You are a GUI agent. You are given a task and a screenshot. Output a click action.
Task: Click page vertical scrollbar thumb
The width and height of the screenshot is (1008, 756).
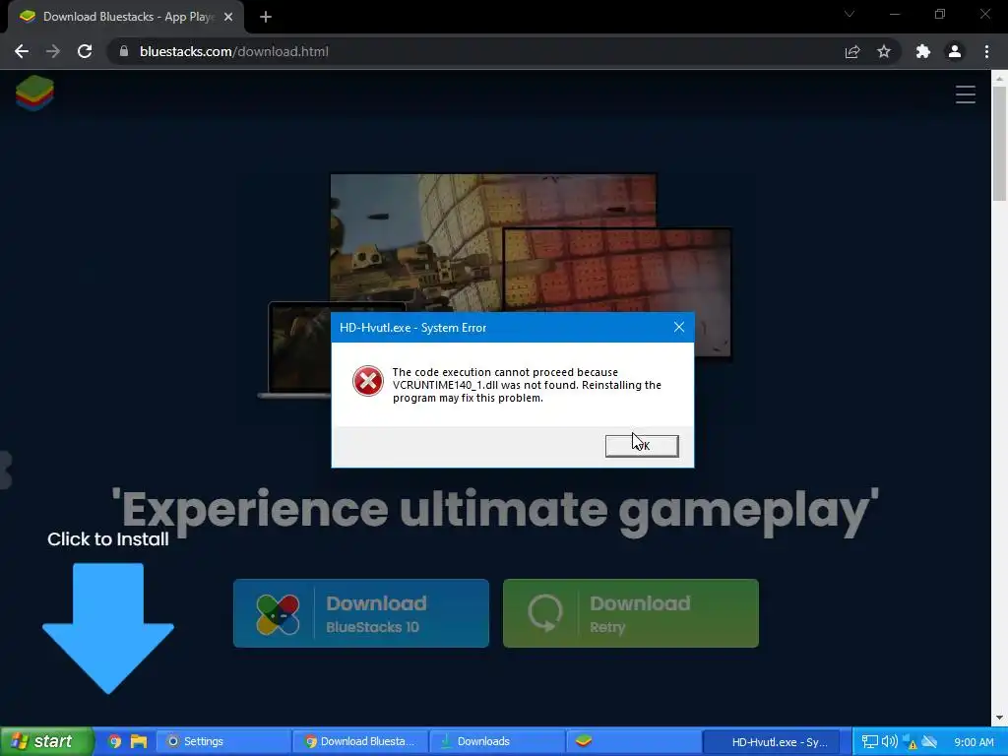[x=1000, y=143]
